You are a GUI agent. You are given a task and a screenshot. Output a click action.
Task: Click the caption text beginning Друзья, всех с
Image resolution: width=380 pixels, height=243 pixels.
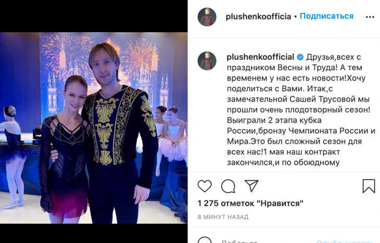300,110
